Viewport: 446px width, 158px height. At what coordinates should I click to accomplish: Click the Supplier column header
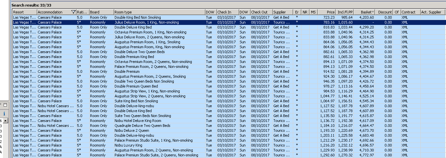click(283, 12)
